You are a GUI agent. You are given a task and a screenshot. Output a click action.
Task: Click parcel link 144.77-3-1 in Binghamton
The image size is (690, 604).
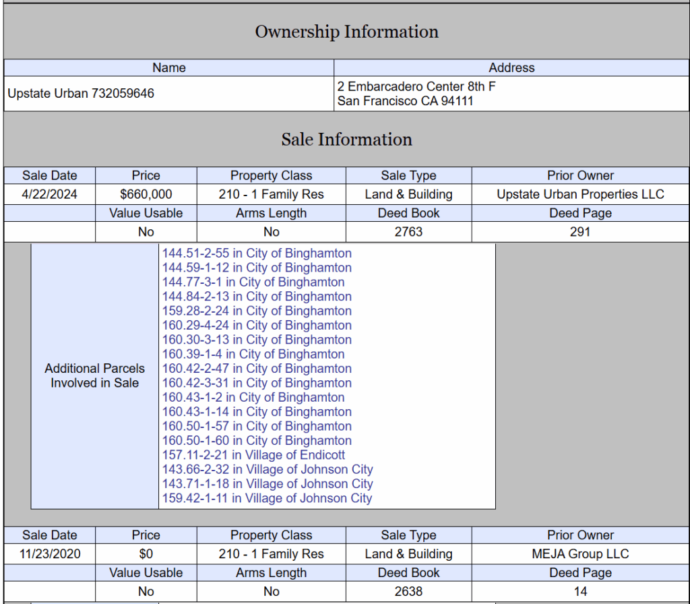[x=253, y=282]
